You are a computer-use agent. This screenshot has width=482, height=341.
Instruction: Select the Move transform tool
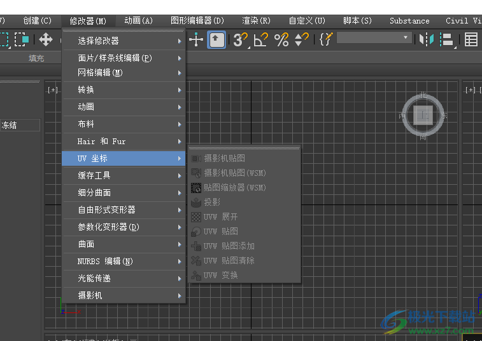click(x=46, y=40)
